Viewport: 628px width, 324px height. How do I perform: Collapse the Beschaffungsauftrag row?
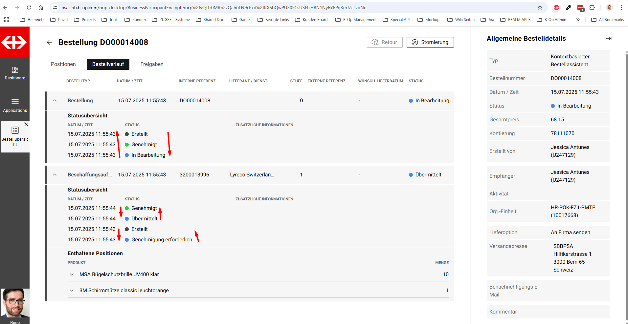tap(55, 175)
